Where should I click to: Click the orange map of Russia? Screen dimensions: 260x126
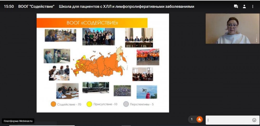tap(99, 62)
